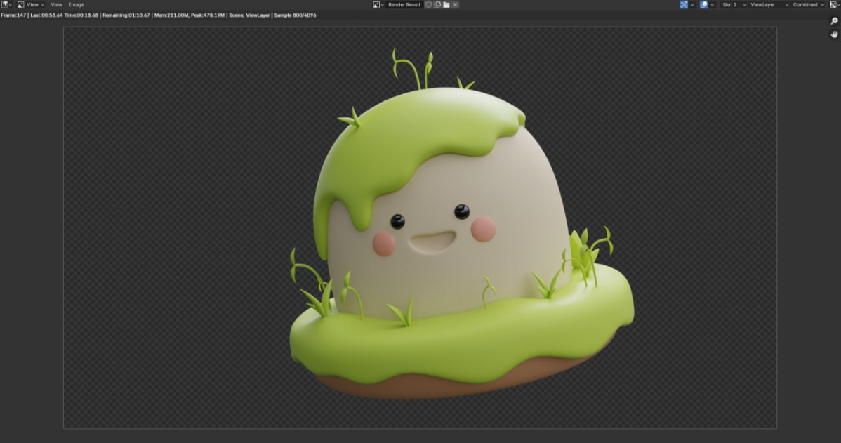
Task: Click the new image copy icon
Action: click(x=437, y=4)
